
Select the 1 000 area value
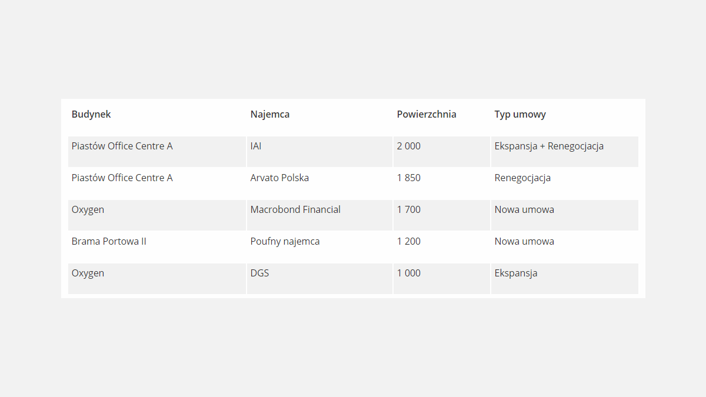click(409, 273)
